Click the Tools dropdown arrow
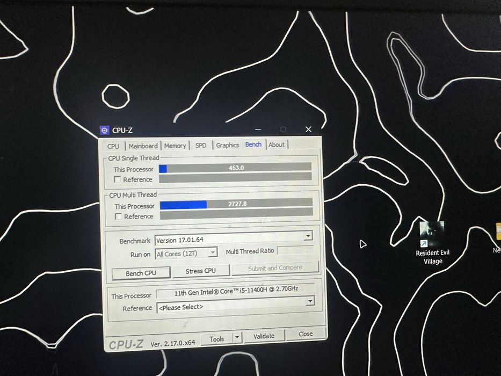The image size is (501, 376). pyautogui.click(x=237, y=337)
